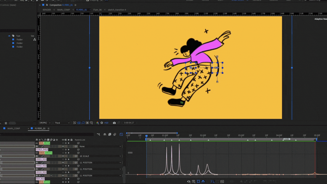Viewport: 327px width, 184px height.
Task: Toggle keyframe for 1238,5 , 540,0 property
Action: tap(66, 149)
